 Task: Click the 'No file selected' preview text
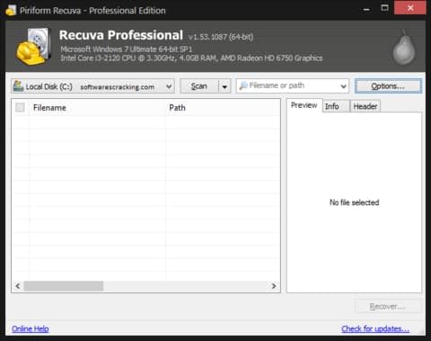point(355,202)
